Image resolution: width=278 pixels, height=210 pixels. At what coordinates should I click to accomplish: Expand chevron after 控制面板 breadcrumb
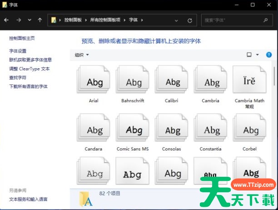pos(86,20)
